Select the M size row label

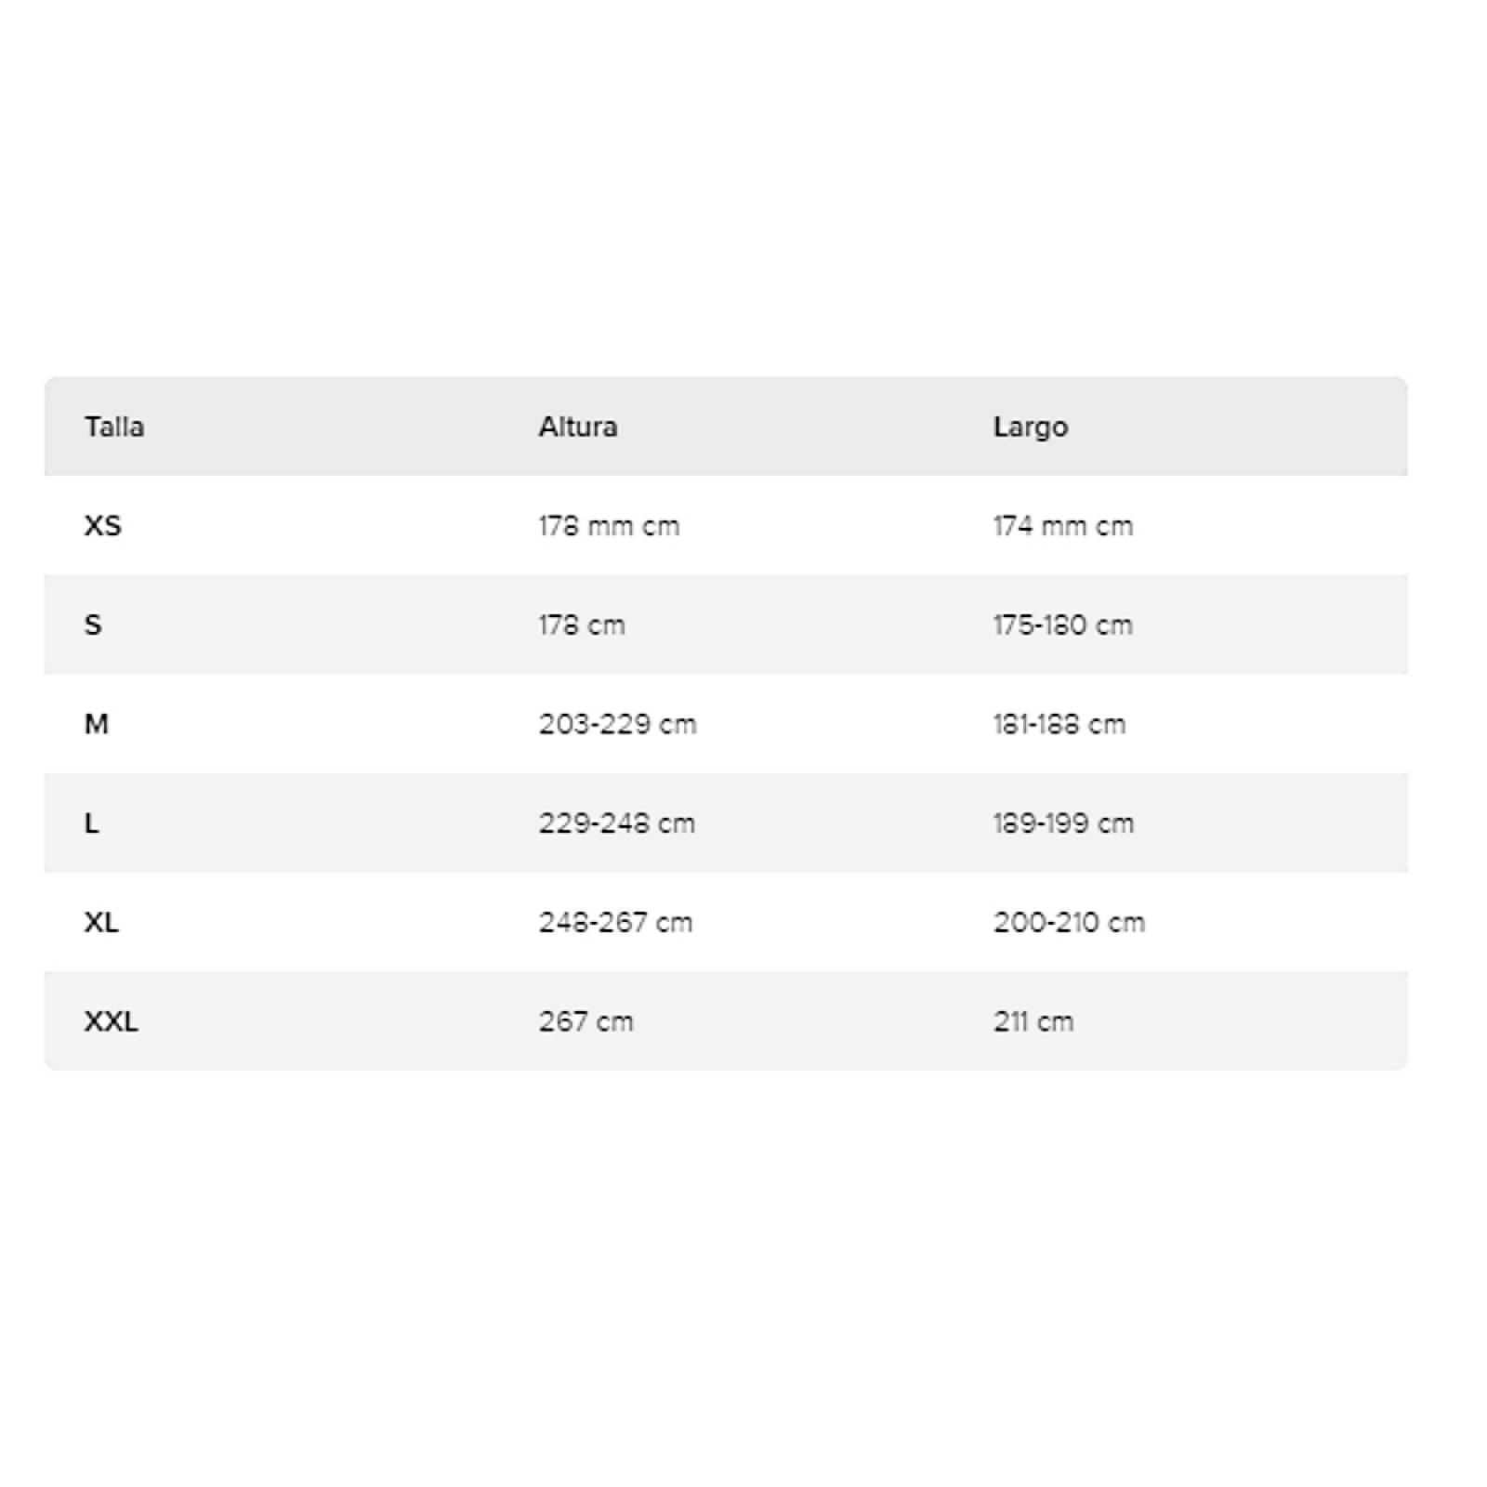pyautogui.click(x=97, y=724)
